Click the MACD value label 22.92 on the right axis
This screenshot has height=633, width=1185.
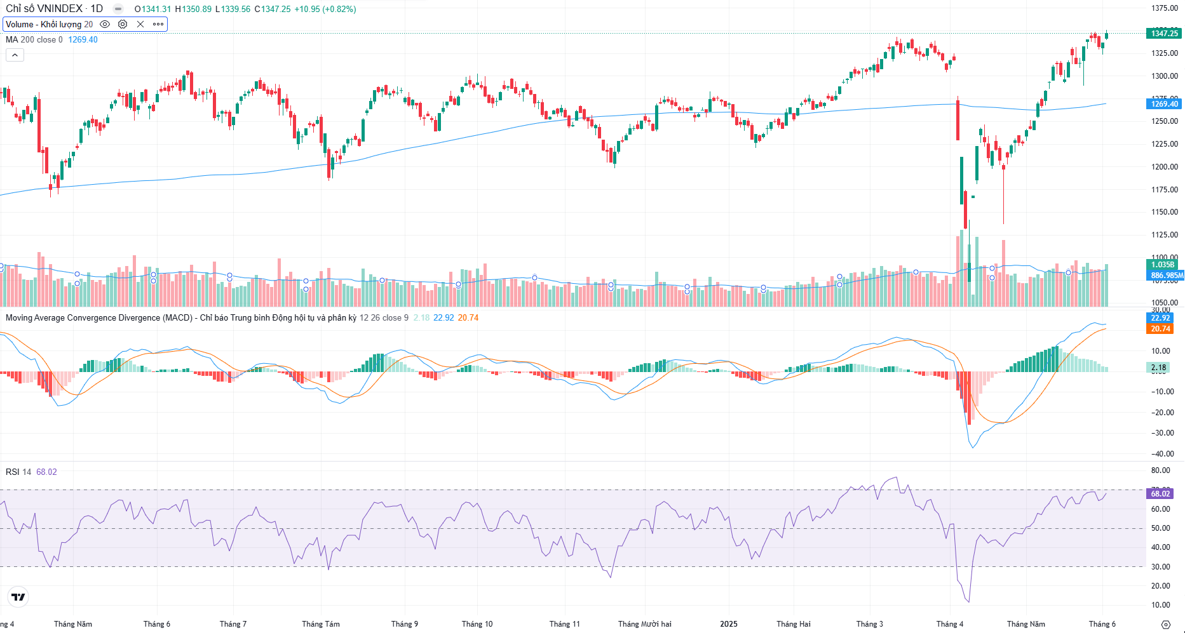1160,318
